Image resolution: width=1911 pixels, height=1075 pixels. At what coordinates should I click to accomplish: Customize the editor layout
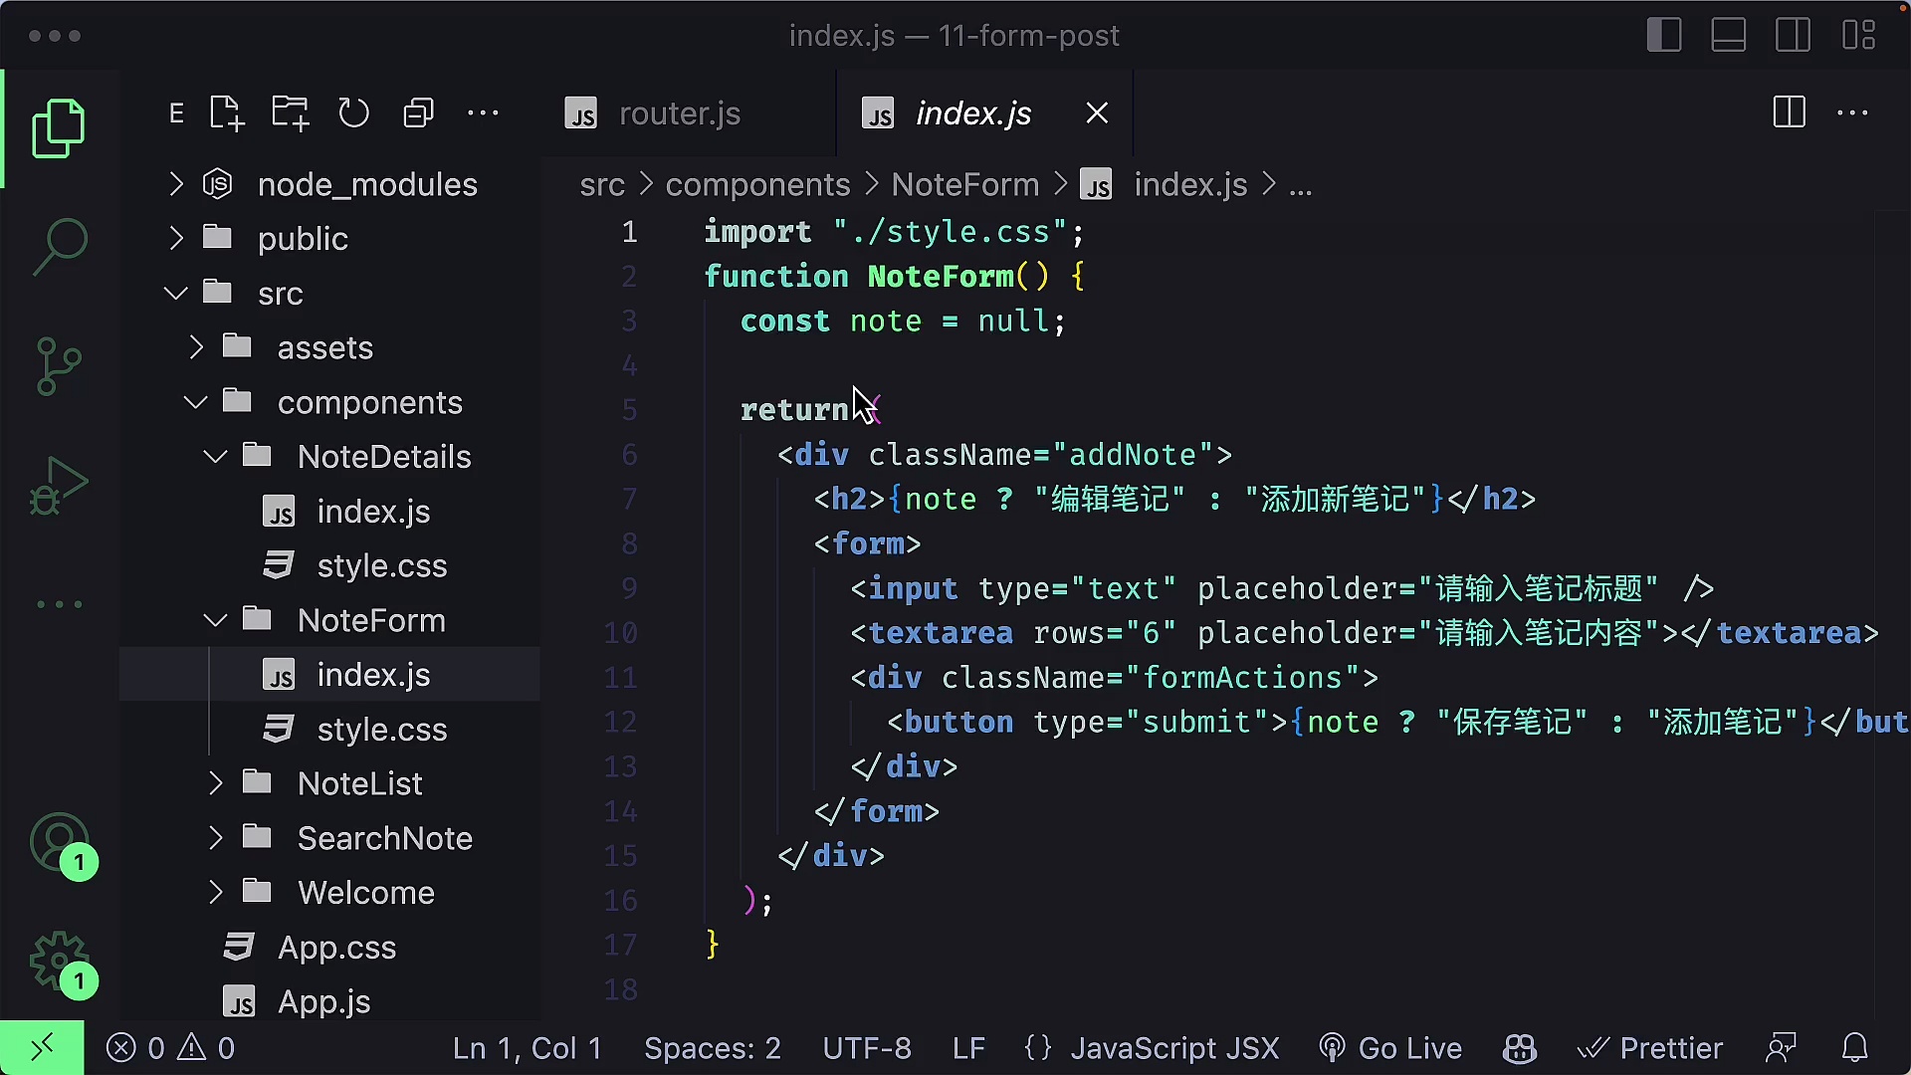tap(1858, 35)
